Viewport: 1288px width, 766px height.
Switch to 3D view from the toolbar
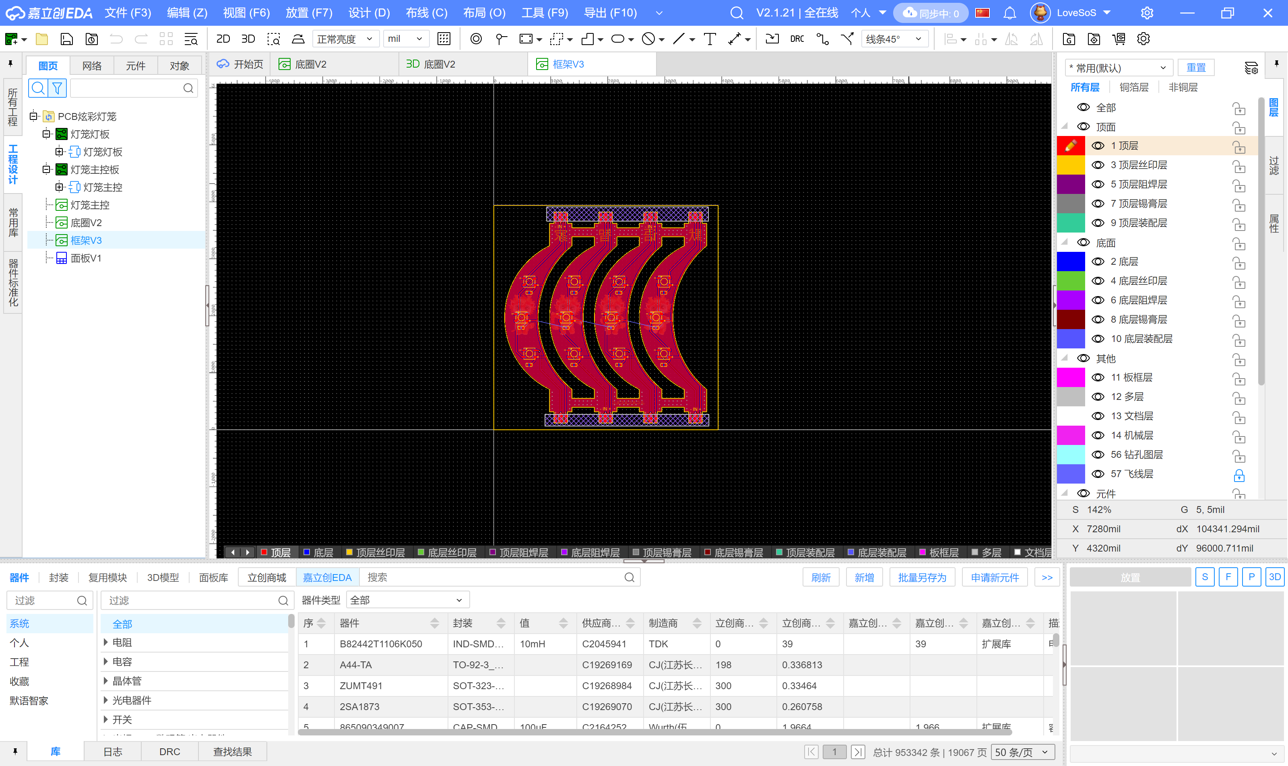click(248, 39)
